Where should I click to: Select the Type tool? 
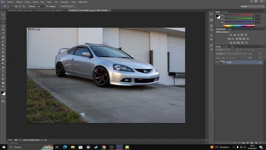point(3,71)
